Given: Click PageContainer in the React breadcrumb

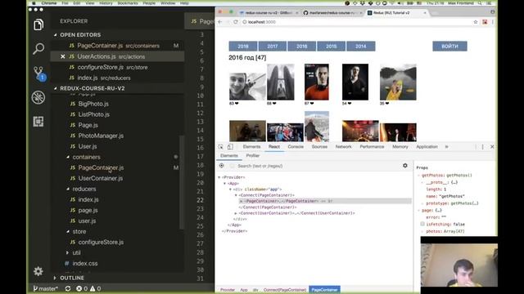Looking at the screenshot, I should pyautogui.click(x=324, y=290).
